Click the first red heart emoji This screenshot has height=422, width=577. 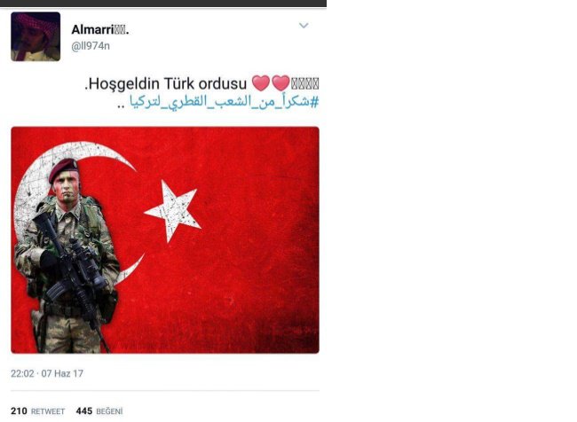tap(261, 83)
